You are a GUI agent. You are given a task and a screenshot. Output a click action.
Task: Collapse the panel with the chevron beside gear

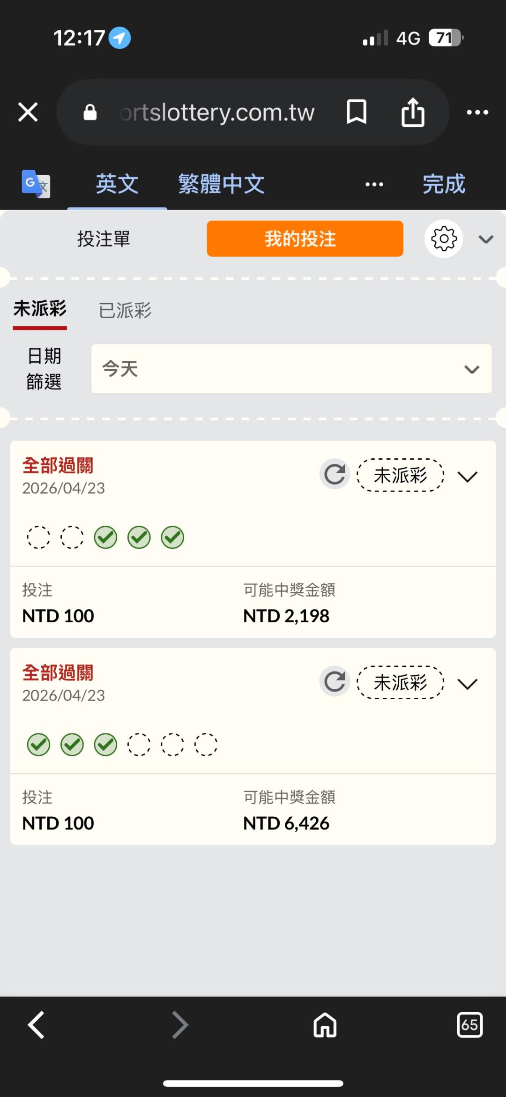[486, 239]
